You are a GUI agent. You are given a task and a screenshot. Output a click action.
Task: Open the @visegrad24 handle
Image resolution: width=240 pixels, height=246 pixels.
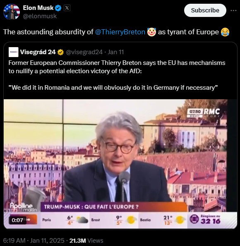click(x=84, y=52)
